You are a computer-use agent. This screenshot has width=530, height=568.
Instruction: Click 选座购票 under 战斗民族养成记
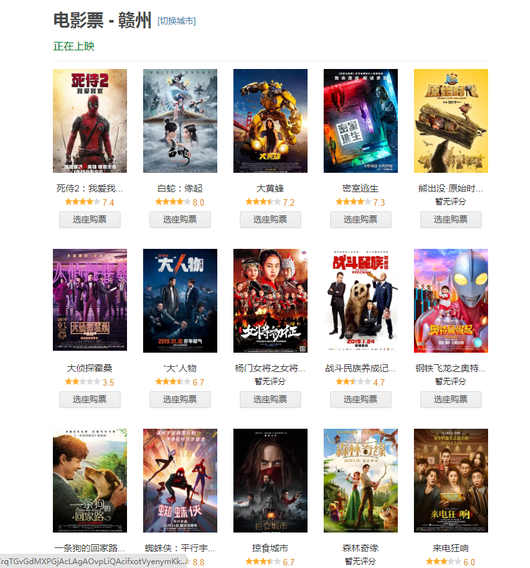coord(360,400)
